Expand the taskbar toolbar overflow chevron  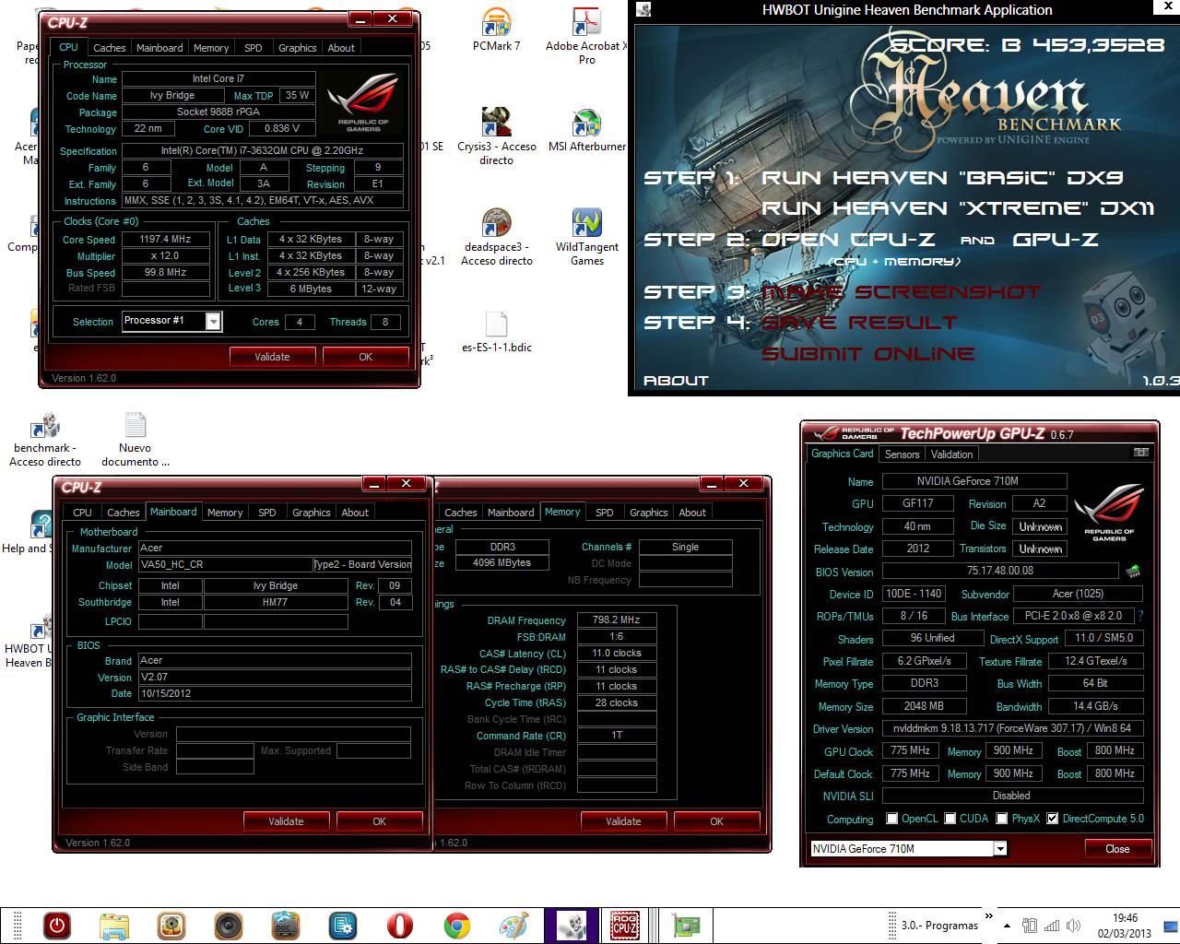[989, 916]
